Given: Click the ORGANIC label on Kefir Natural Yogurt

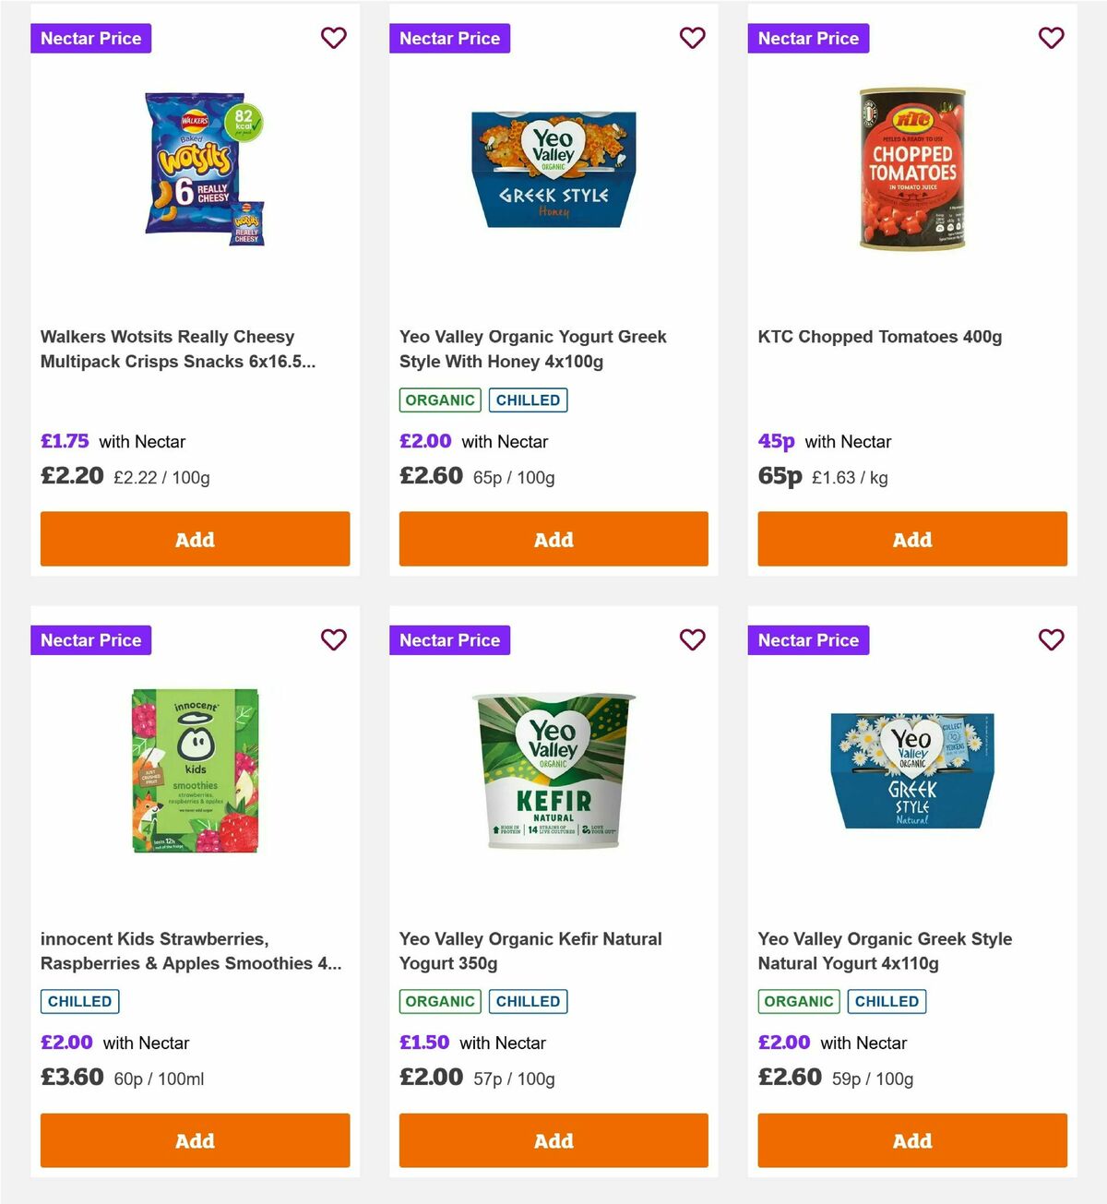Looking at the screenshot, I should click(x=439, y=1001).
